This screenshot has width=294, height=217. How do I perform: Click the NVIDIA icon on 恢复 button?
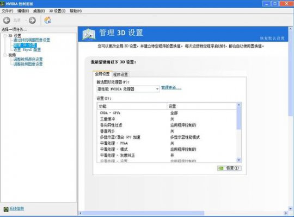coord(221,168)
